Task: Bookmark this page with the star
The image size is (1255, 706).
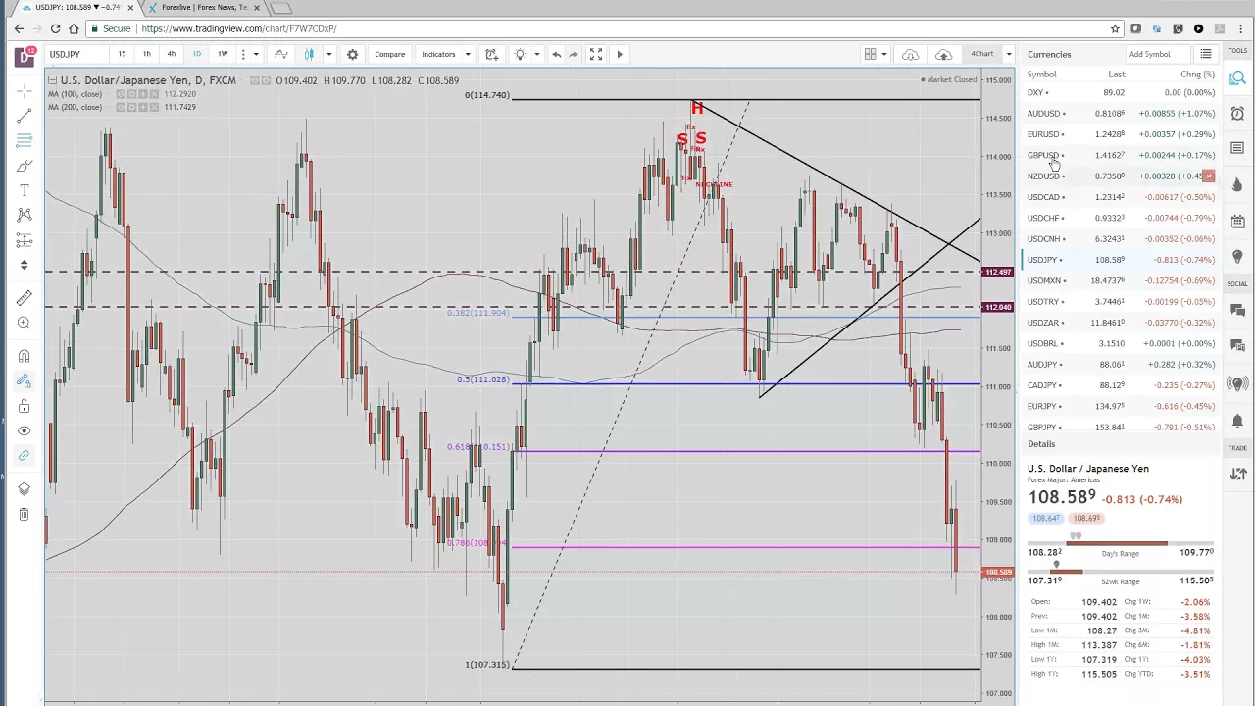Action: 1115,28
